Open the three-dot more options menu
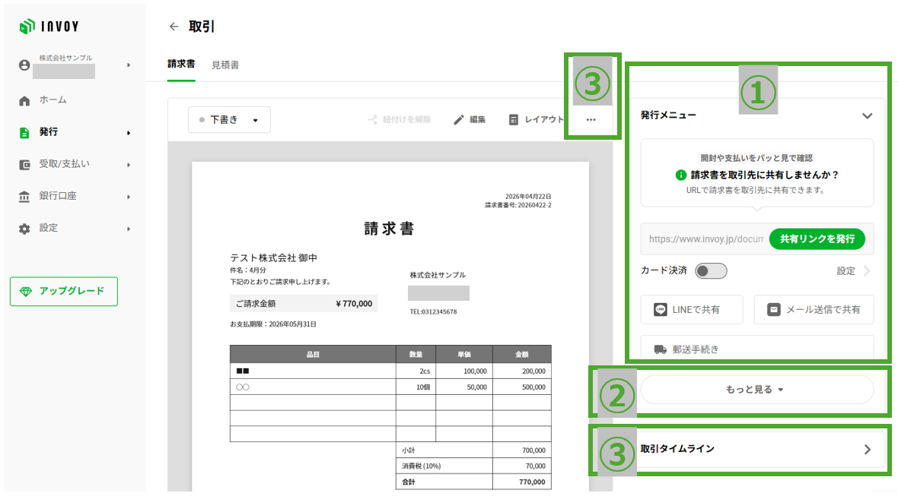The height and width of the screenshot is (496, 898). [x=591, y=119]
